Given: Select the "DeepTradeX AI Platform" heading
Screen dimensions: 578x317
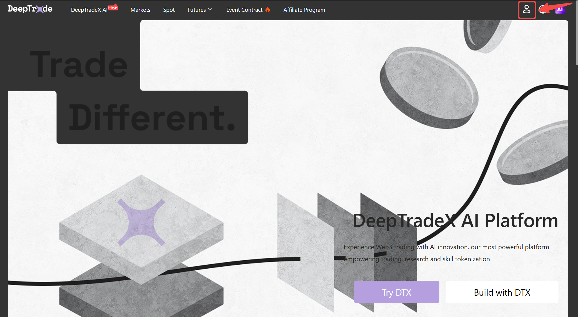Looking at the screenshot, I should point(455,221).
